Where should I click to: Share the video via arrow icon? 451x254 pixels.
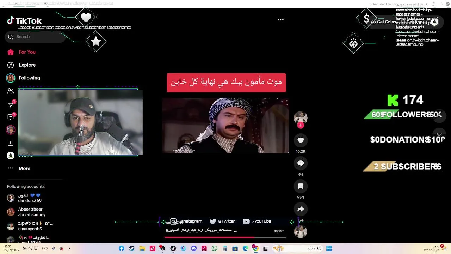pyautogui.click(x=301, y=209)
